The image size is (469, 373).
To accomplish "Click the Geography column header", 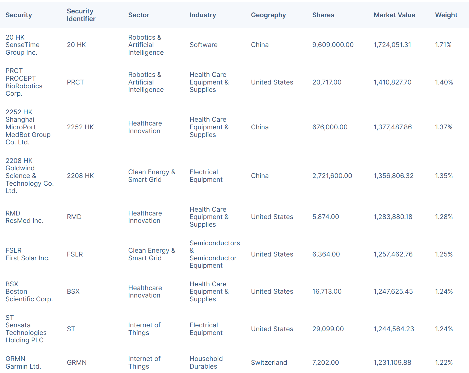I will click(x=268, y=15).
